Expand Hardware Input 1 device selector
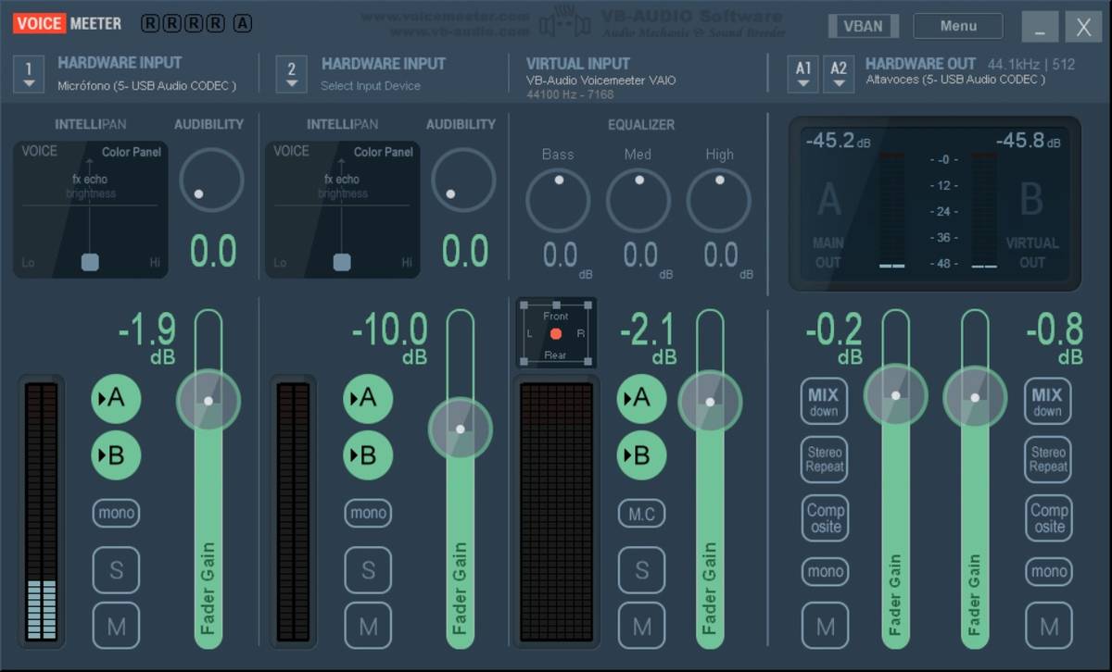The image size is (1112, 672). coord(29,74)
